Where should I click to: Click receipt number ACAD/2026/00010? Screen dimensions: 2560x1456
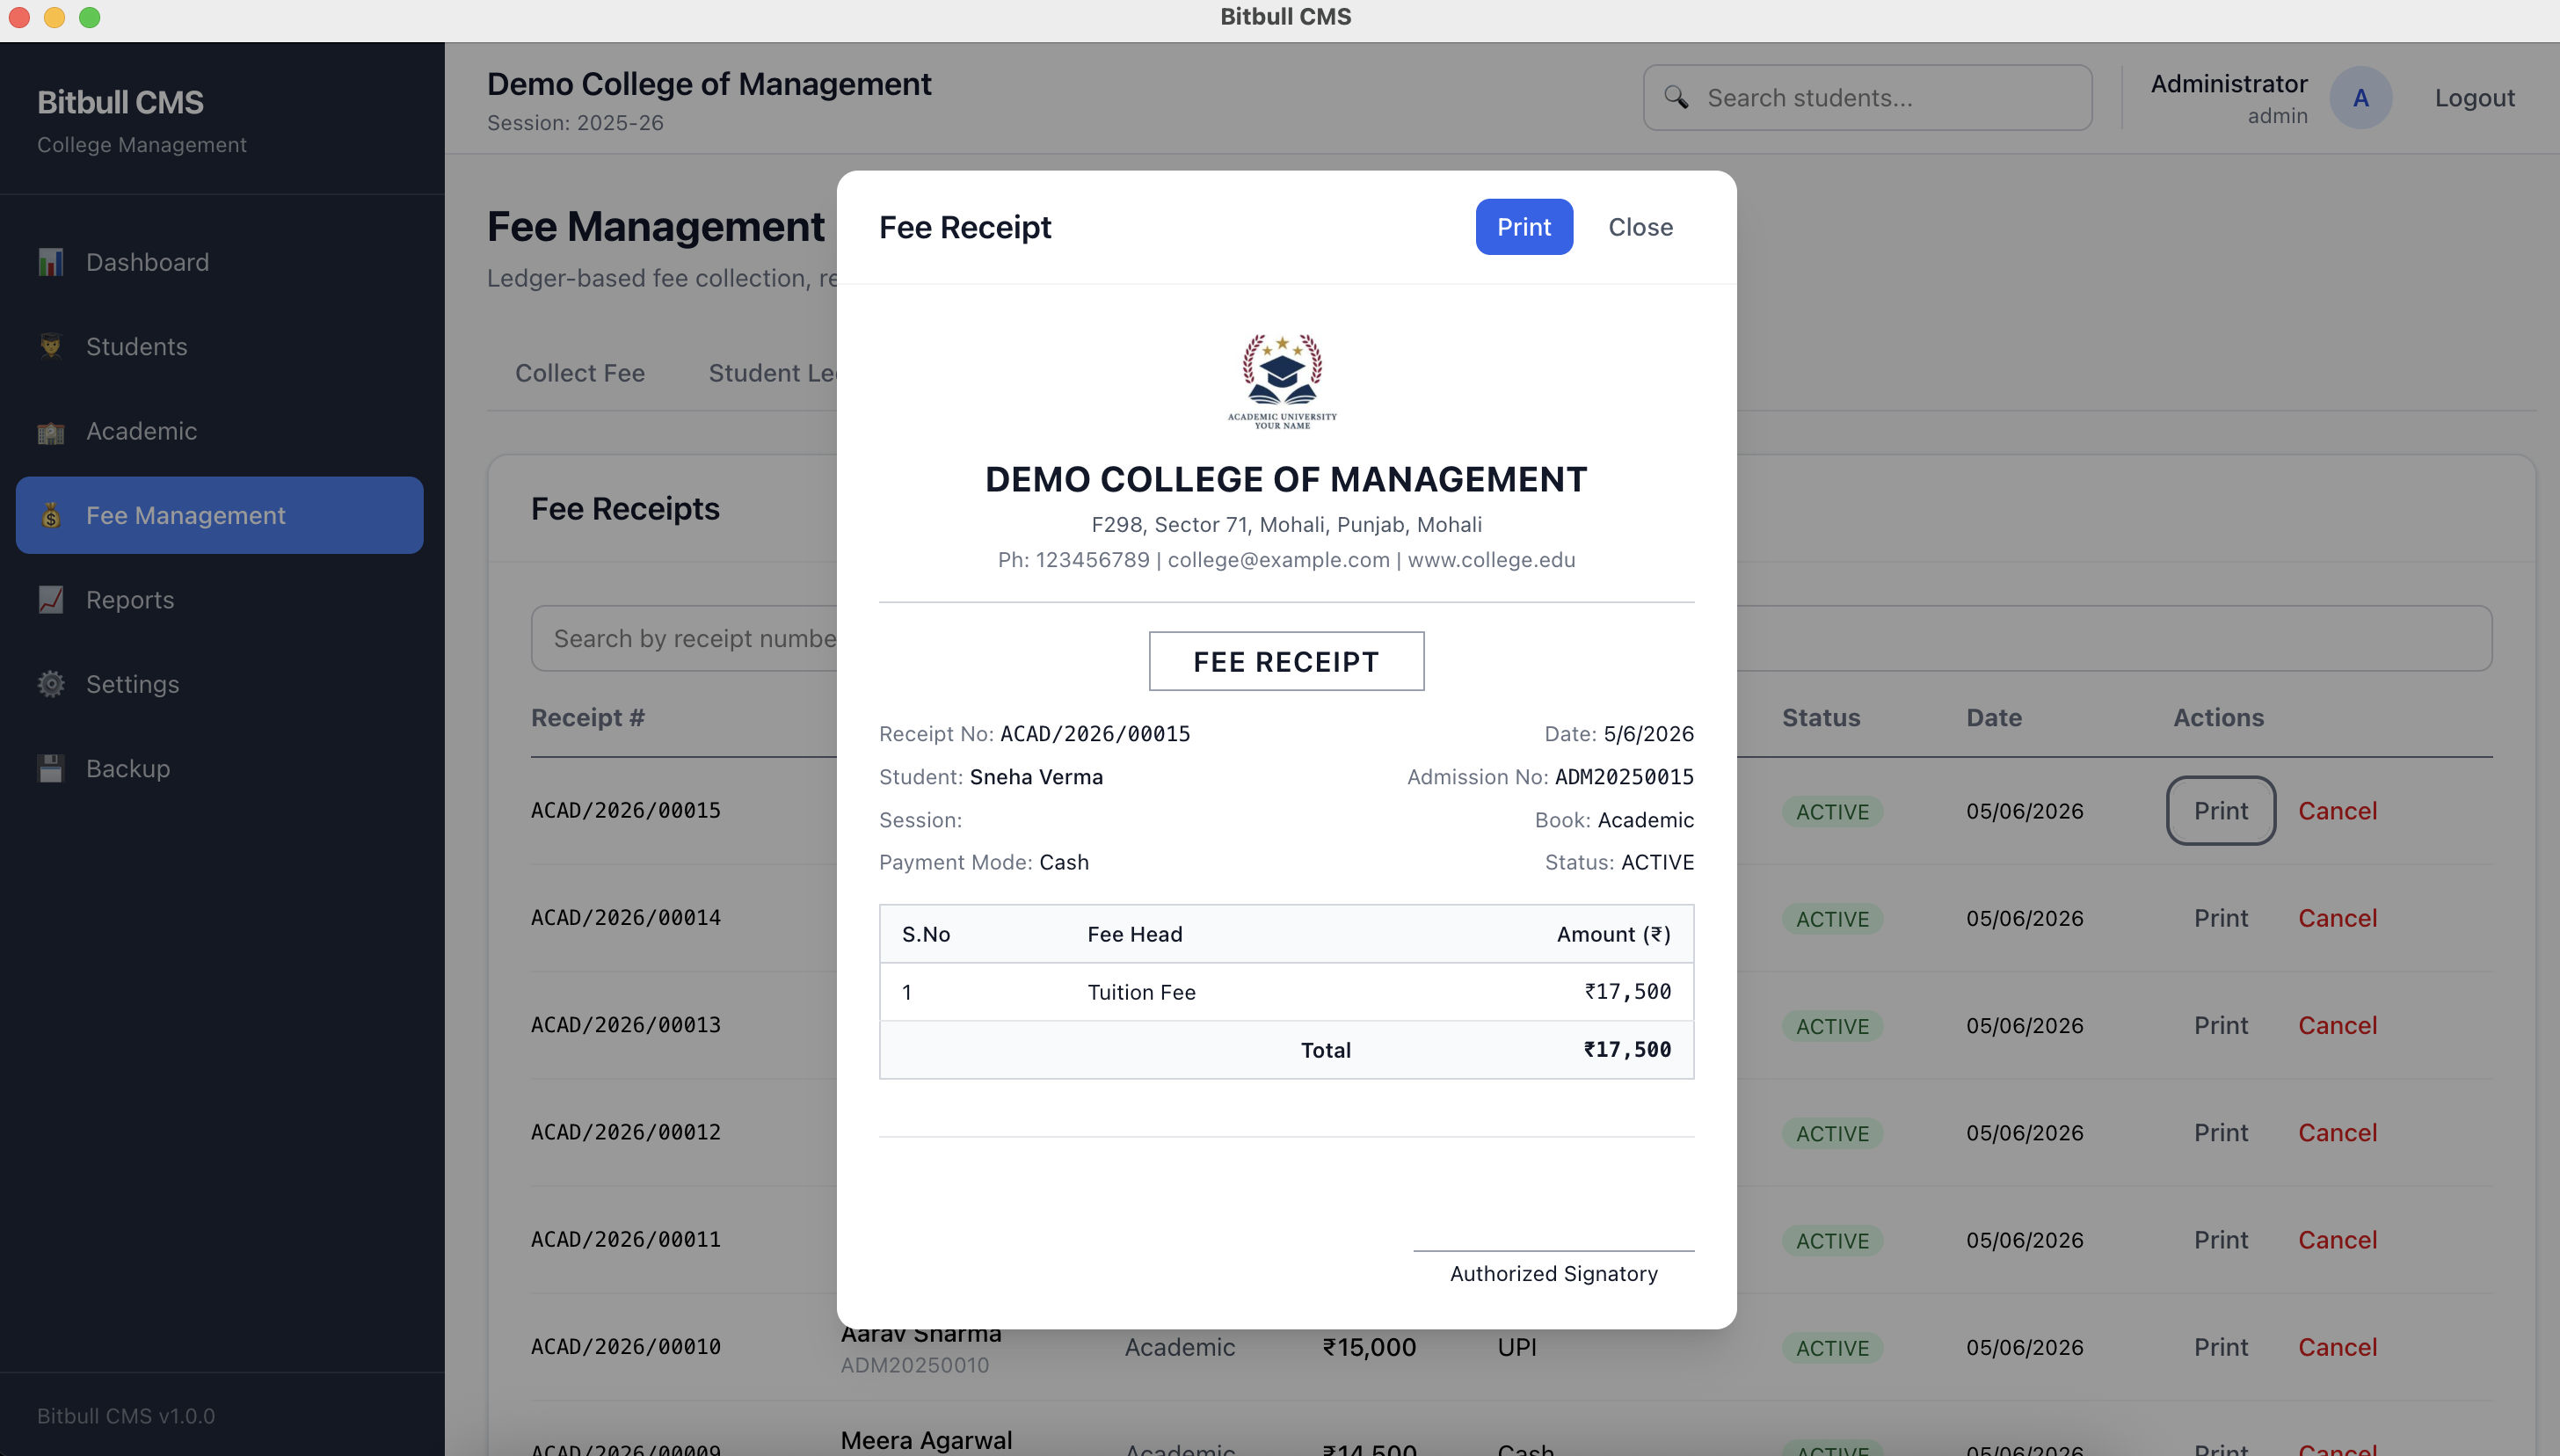[626, 1346]
